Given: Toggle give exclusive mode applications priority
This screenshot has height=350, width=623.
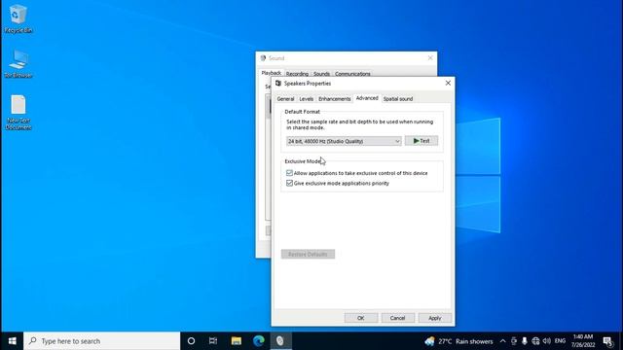Looking at the screenshot, I should 289,184.
